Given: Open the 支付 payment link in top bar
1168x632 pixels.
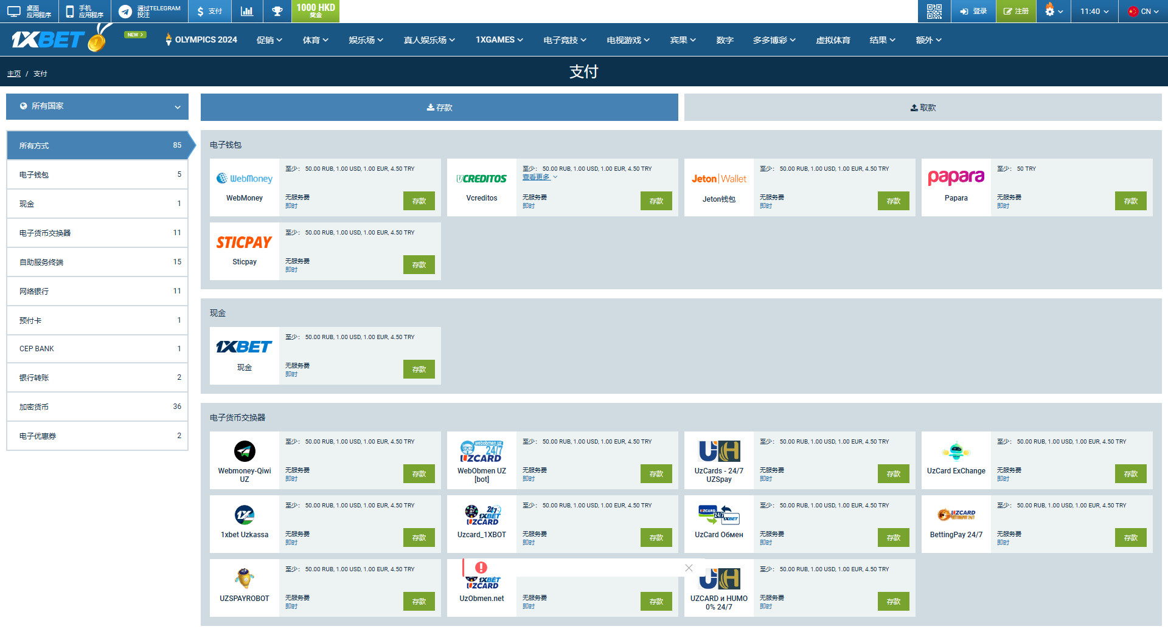Looking at the screenshot, I should click(x=210, y=11).
